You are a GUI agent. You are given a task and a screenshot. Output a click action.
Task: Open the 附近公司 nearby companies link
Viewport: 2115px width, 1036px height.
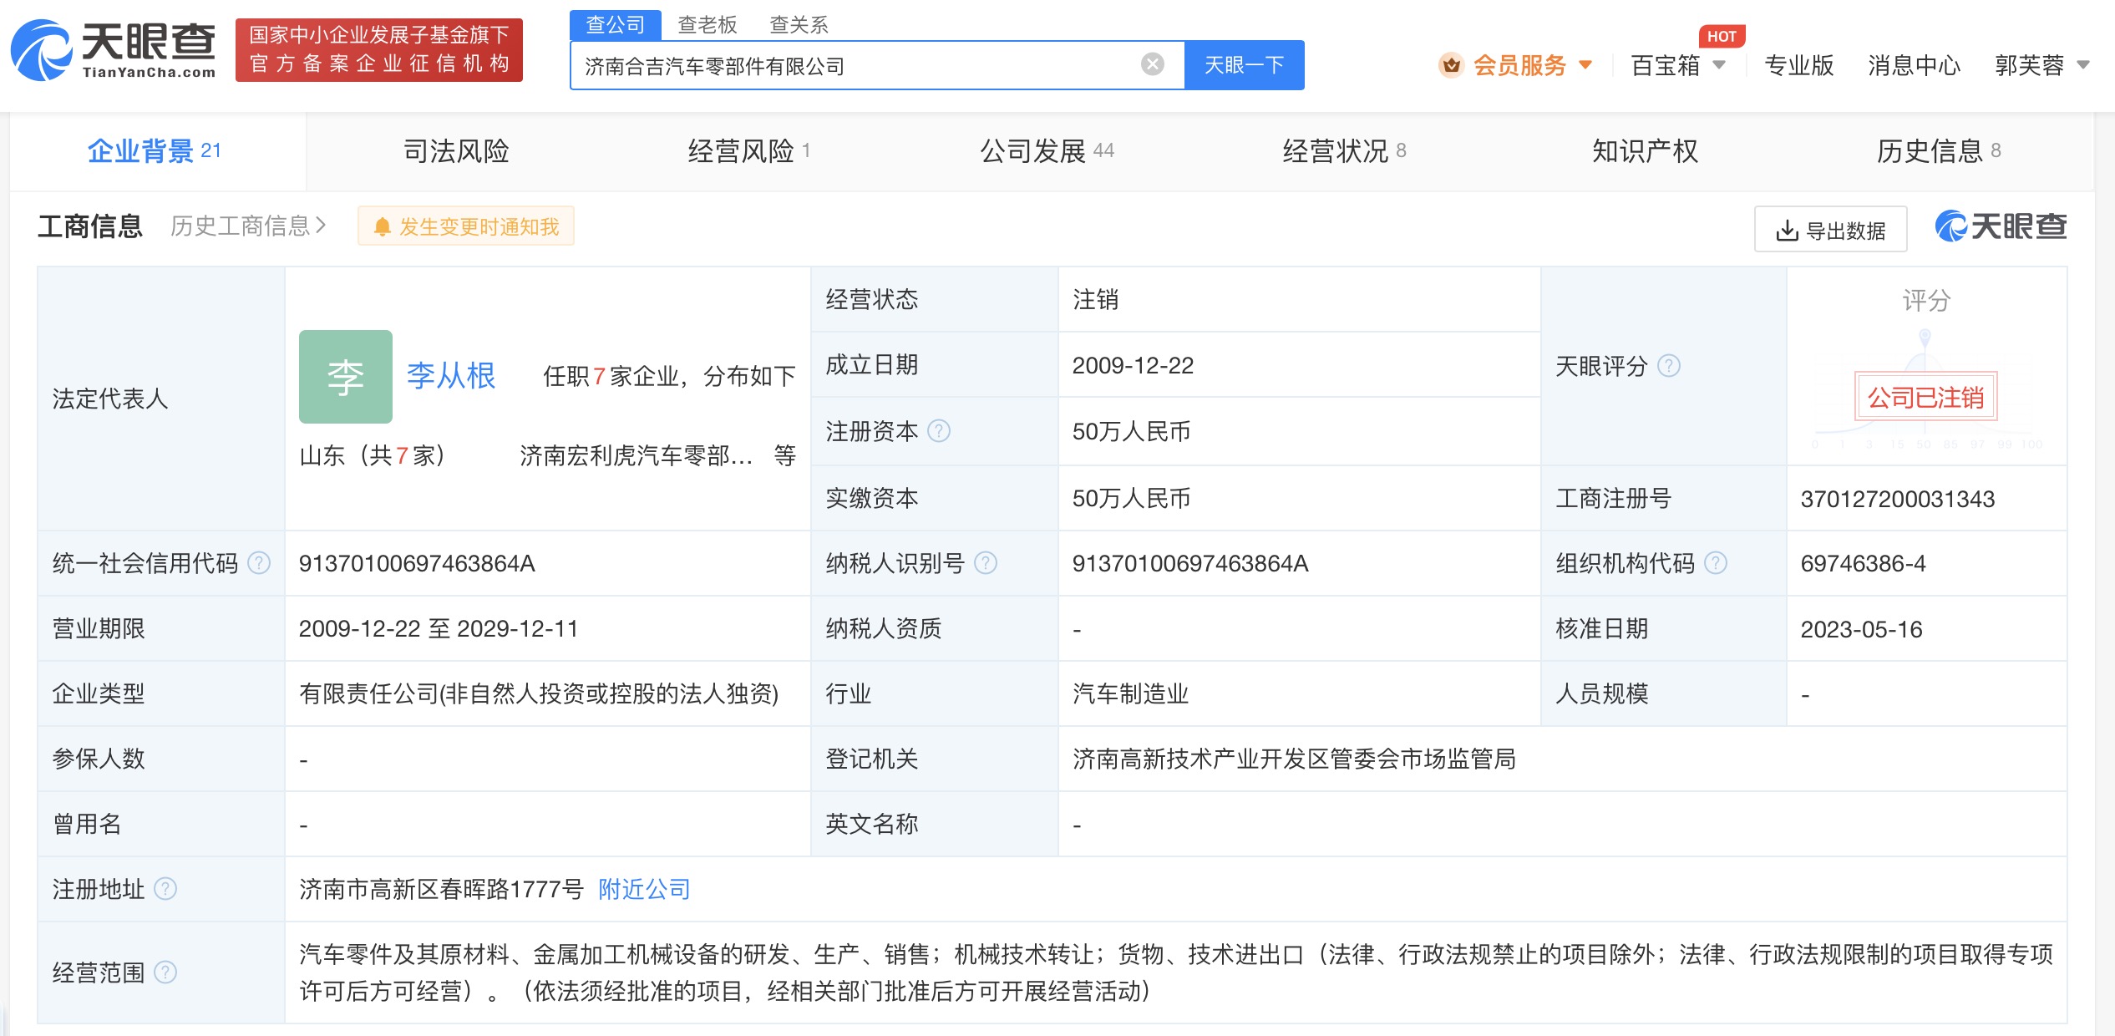tap(644, 889)
